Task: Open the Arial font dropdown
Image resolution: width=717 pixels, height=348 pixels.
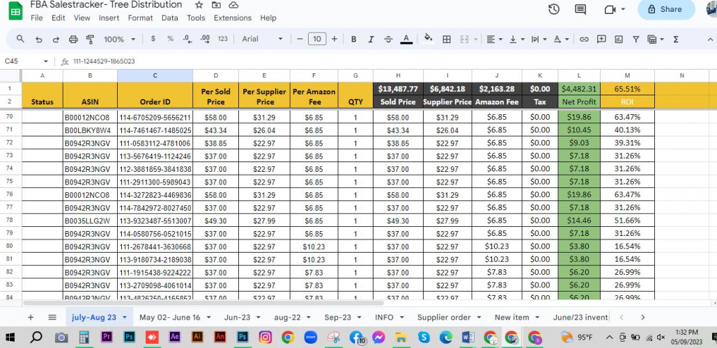Action: click(263, 39)
